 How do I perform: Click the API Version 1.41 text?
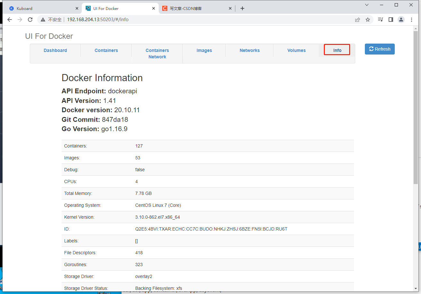pyautogui.click(x=89, y=101)
